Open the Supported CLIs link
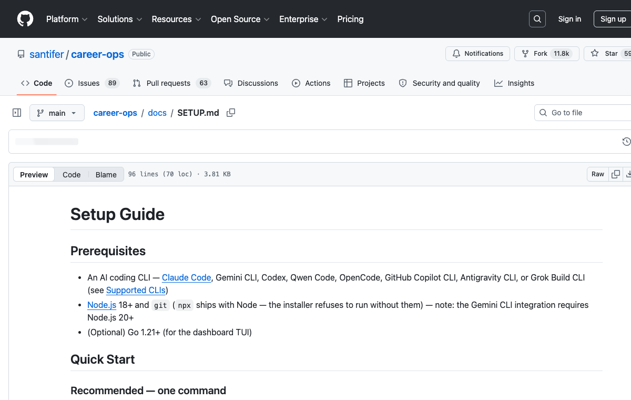 (x=136, y=290)
